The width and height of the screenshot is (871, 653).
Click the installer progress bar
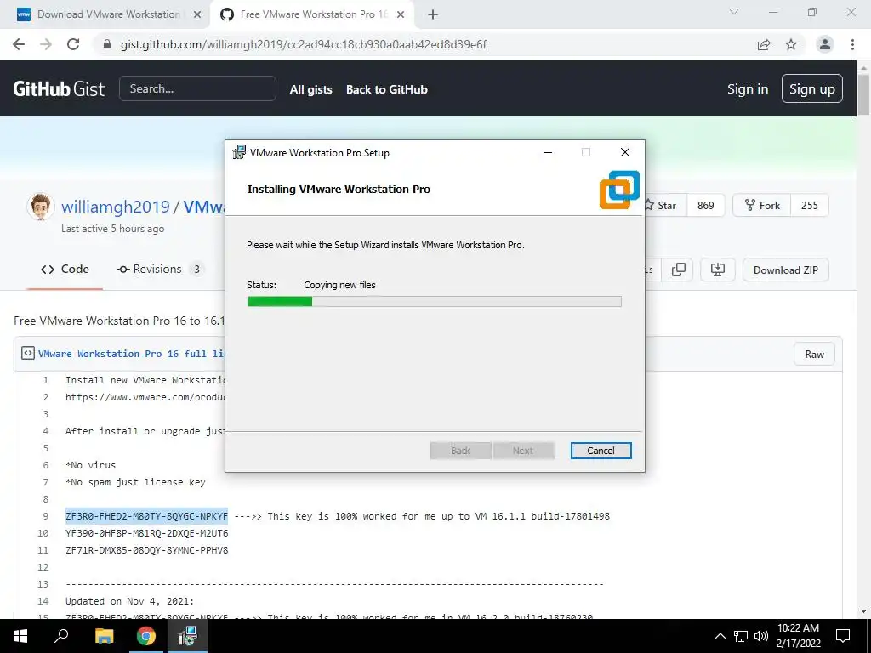tap(435, 302)
